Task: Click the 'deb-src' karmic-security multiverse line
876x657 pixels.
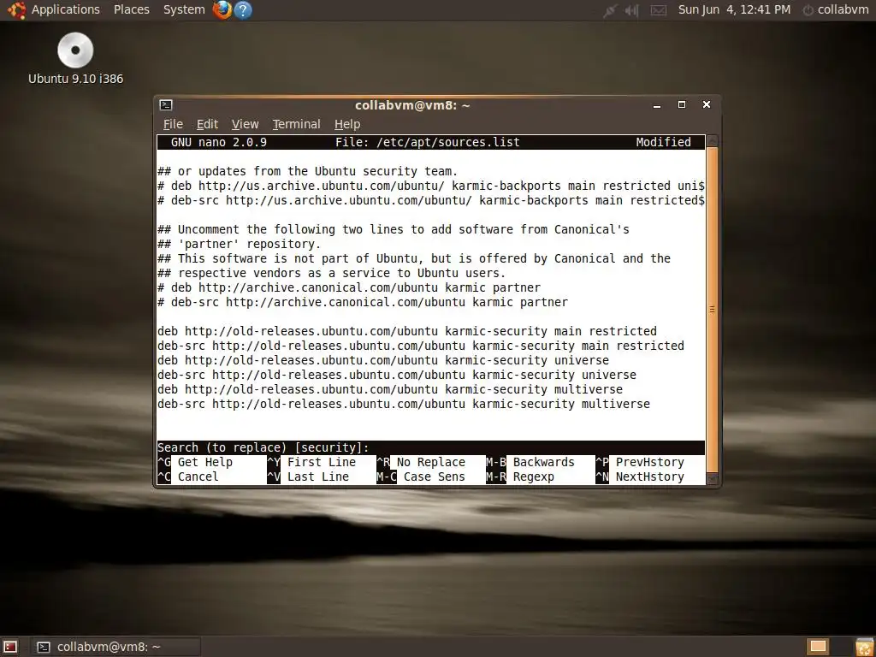Action: click(404, 404)
